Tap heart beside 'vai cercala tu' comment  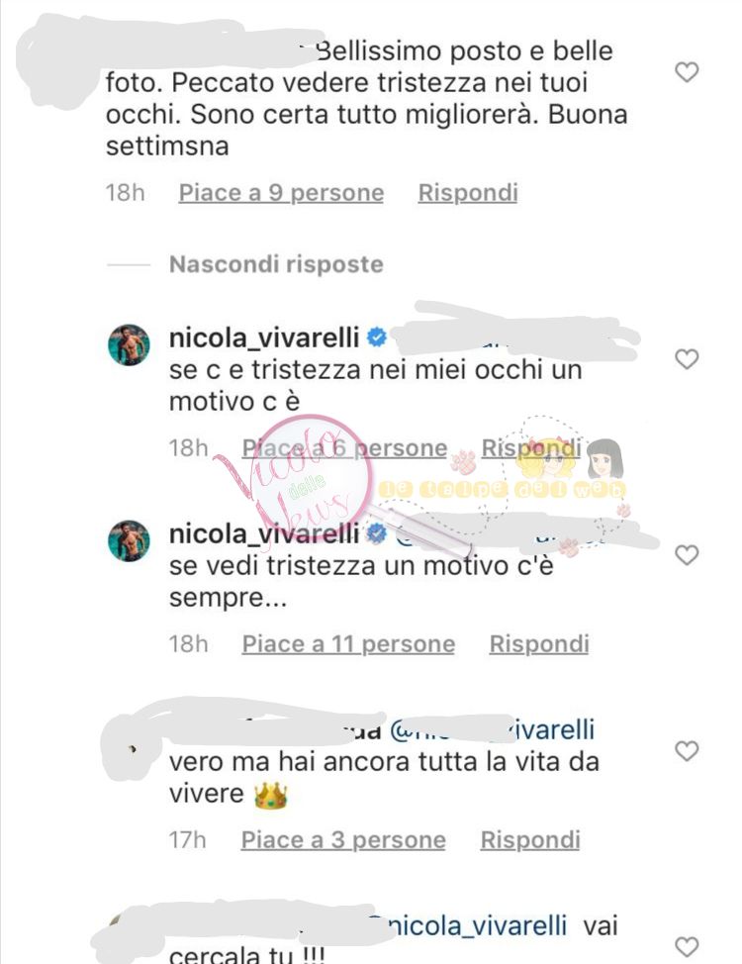pyautogui.click(x=687, y=947)
